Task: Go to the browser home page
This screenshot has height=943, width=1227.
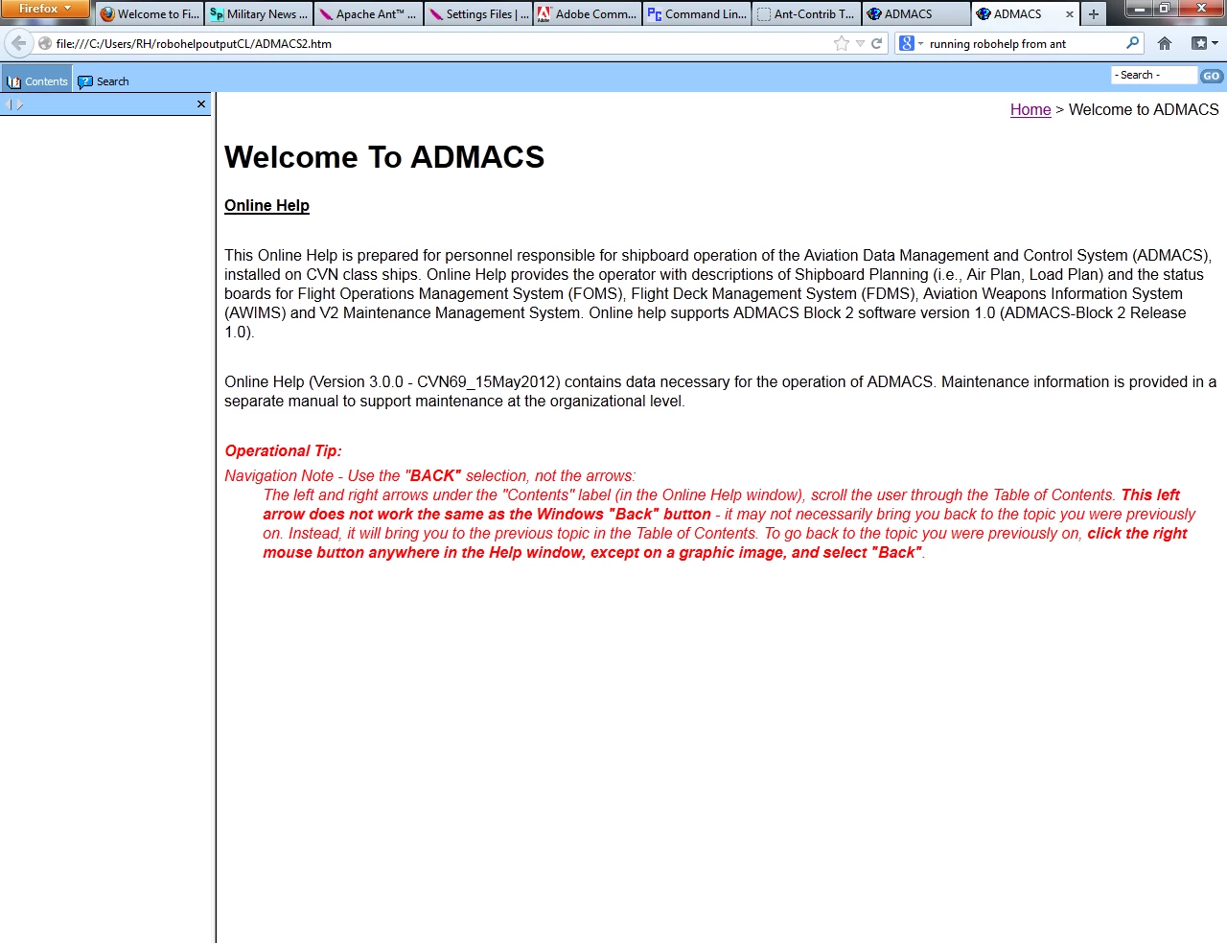Action: point(1165,43)
